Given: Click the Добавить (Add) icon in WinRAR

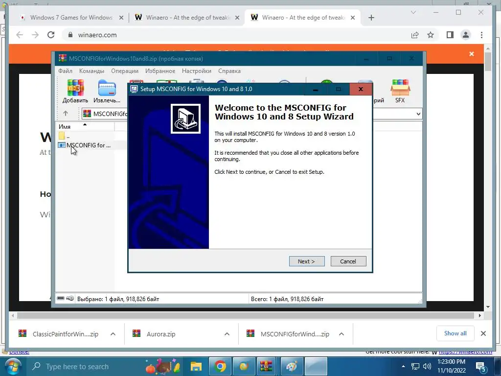Looking at the screenshot, I should [x=75, y=91].
